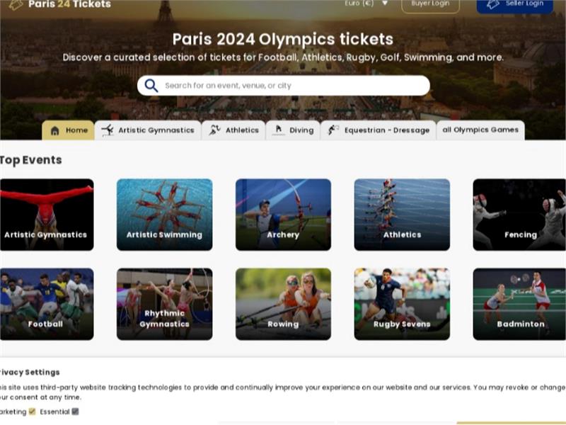The image size is (566, 425).
Task: Choose the Badminton event card
Action: point(519,304)
